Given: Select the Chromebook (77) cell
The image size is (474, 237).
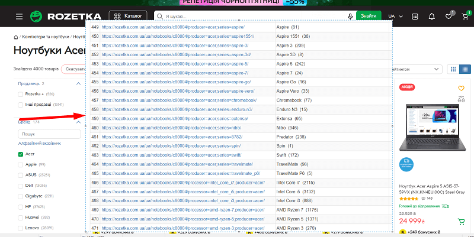Looking at the screenshot, I should coord(332,100).
